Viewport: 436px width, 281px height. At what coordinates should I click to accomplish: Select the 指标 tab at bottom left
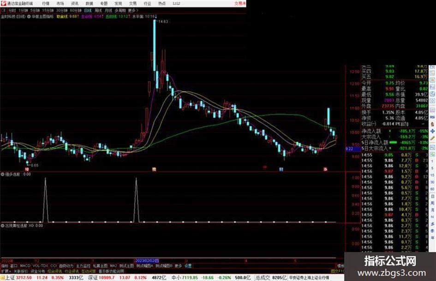tap(5, 266)
